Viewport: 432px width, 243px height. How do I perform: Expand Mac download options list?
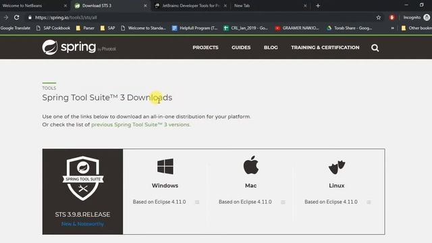(283, 202)
